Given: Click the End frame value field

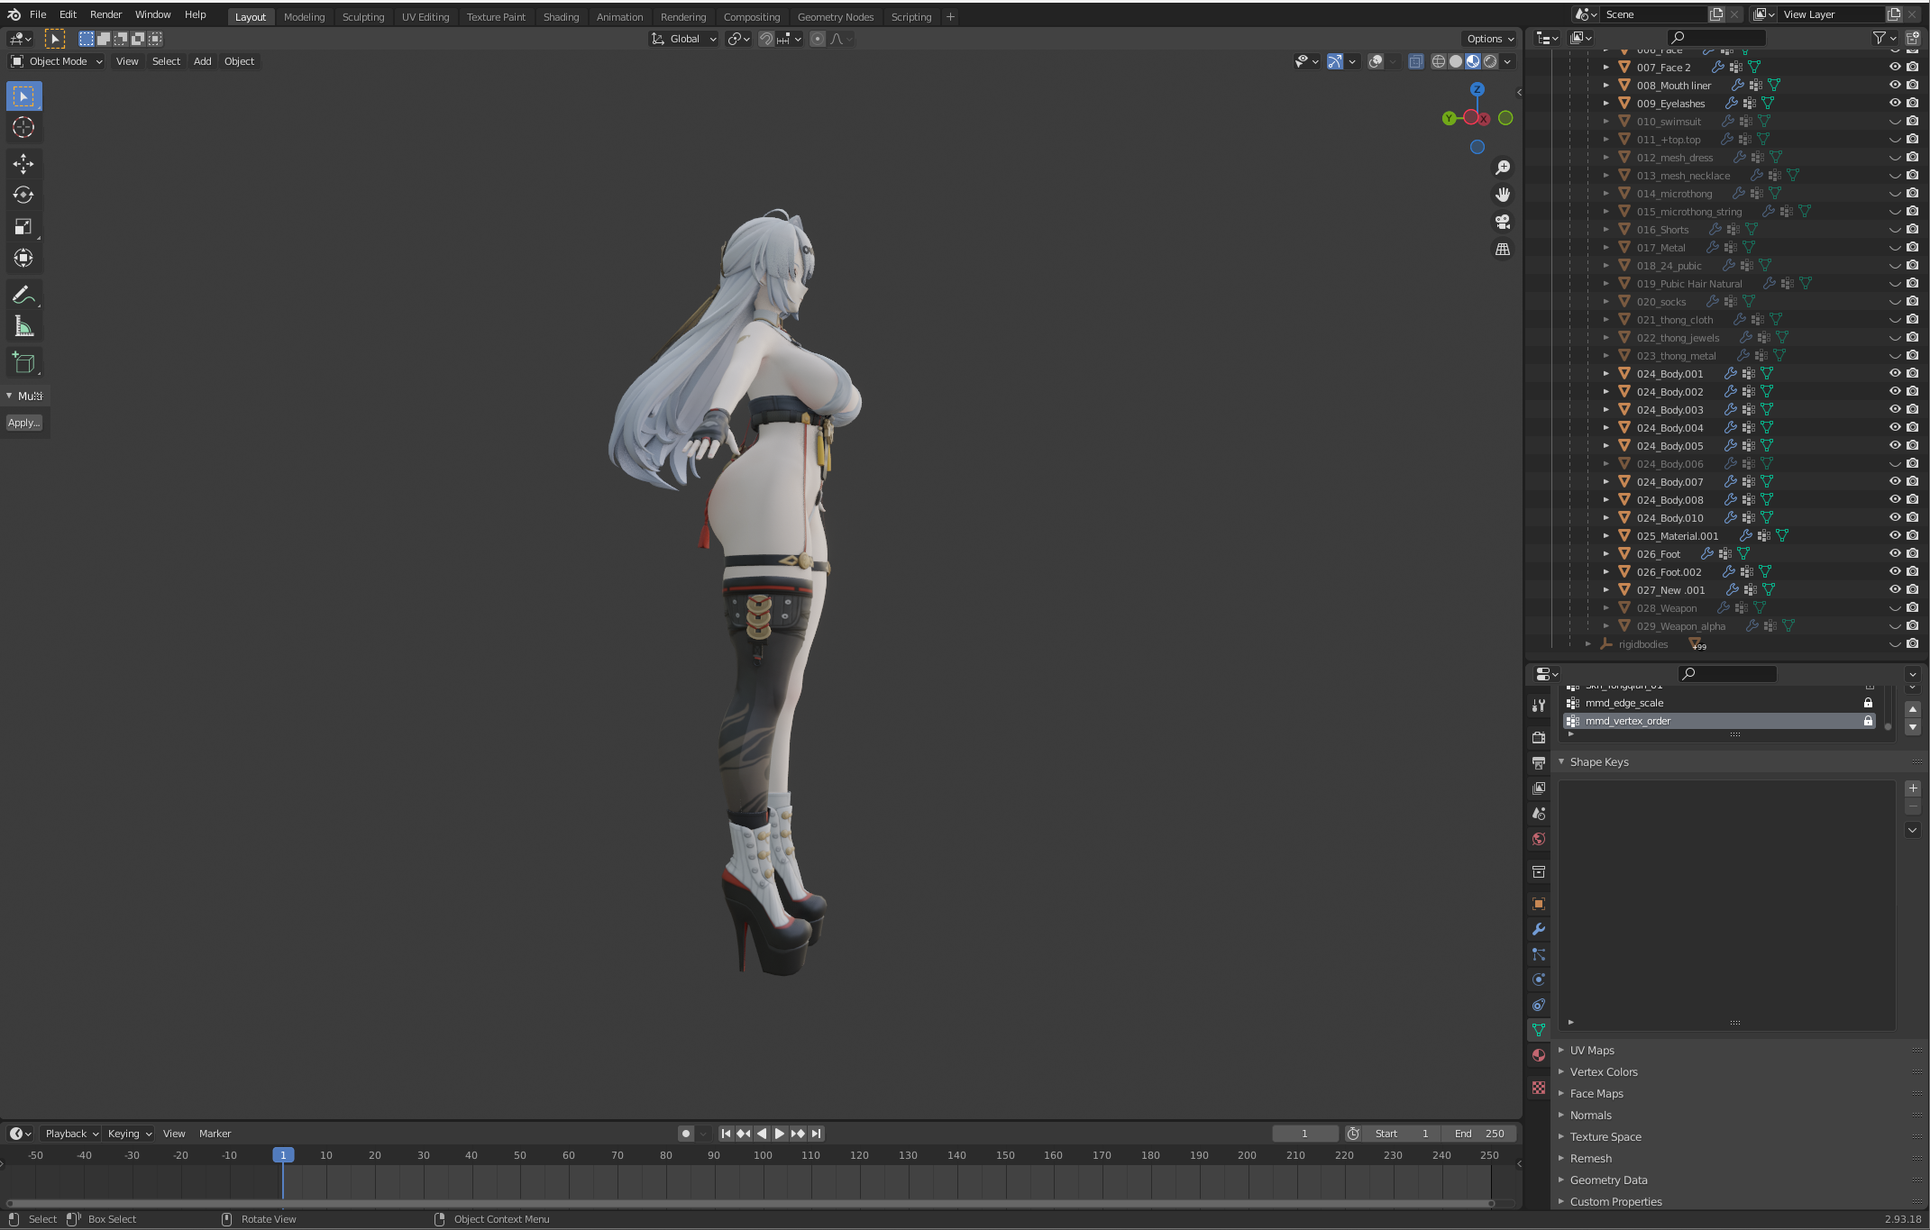Looking at the screenshot, I should pos(1479,1134).
